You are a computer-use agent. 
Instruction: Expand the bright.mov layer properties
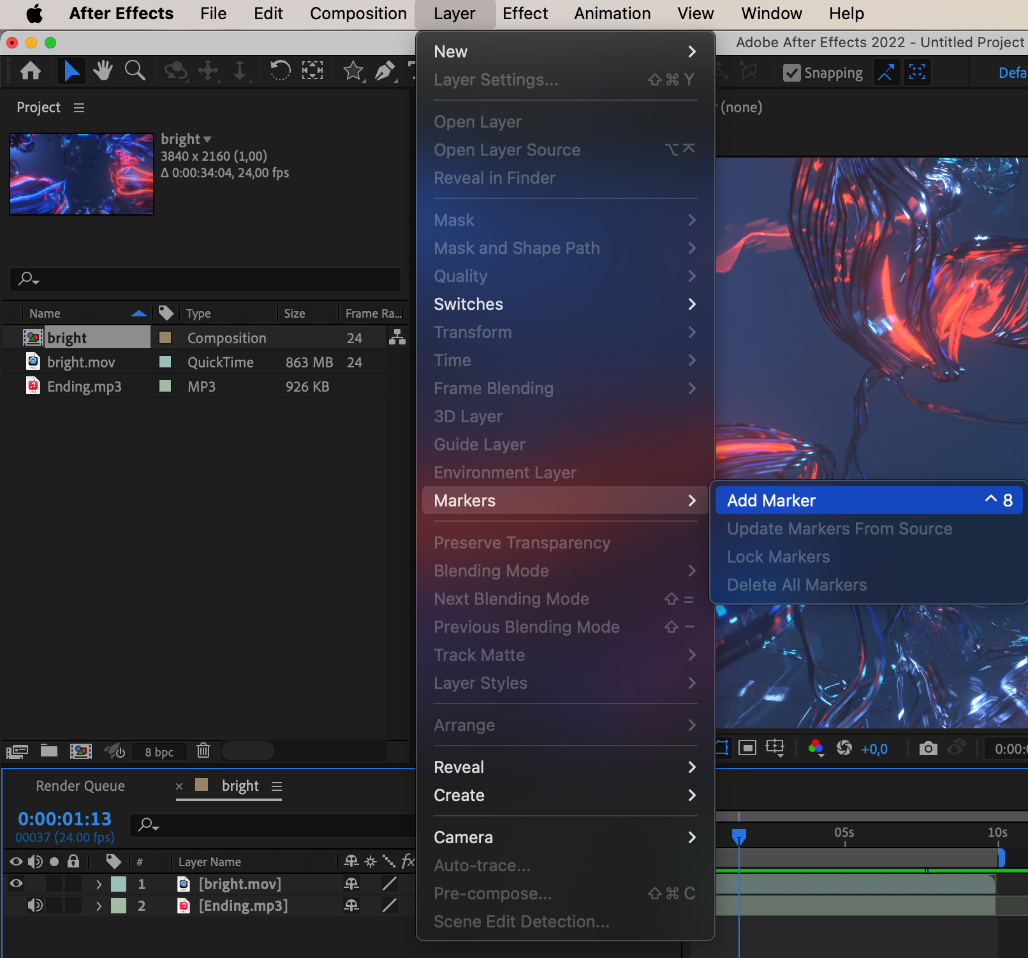99,884
